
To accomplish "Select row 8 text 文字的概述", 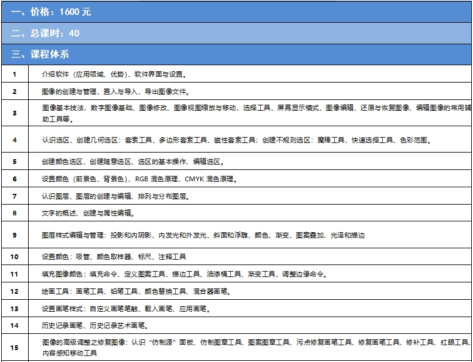I will point(89,212).
